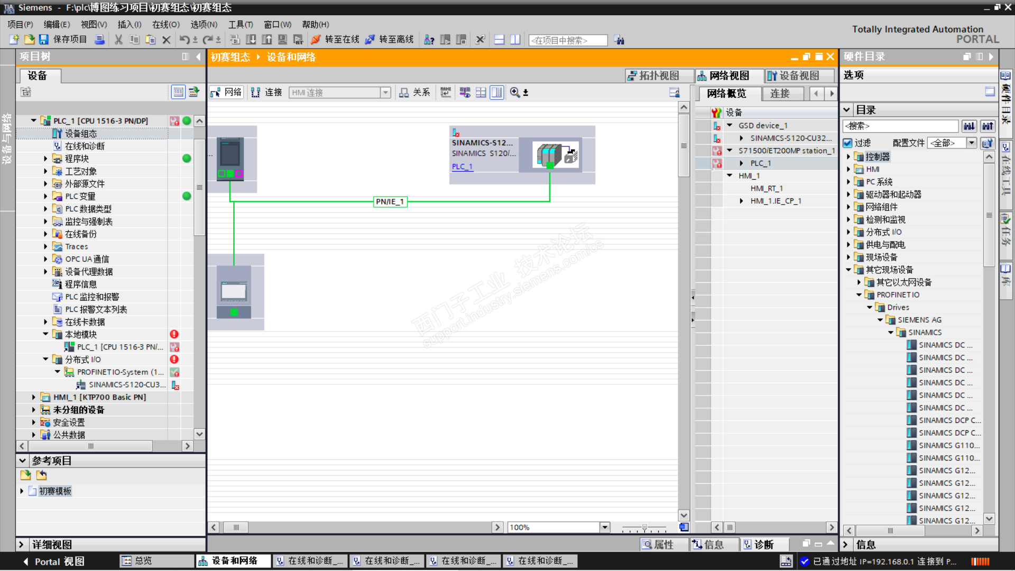Click the Save project icon
The height and width of the screenshot is (571, 1015).
pos(44,40)
